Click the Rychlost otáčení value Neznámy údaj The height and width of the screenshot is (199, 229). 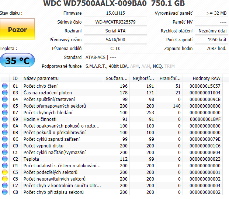[x=211, y=31]
